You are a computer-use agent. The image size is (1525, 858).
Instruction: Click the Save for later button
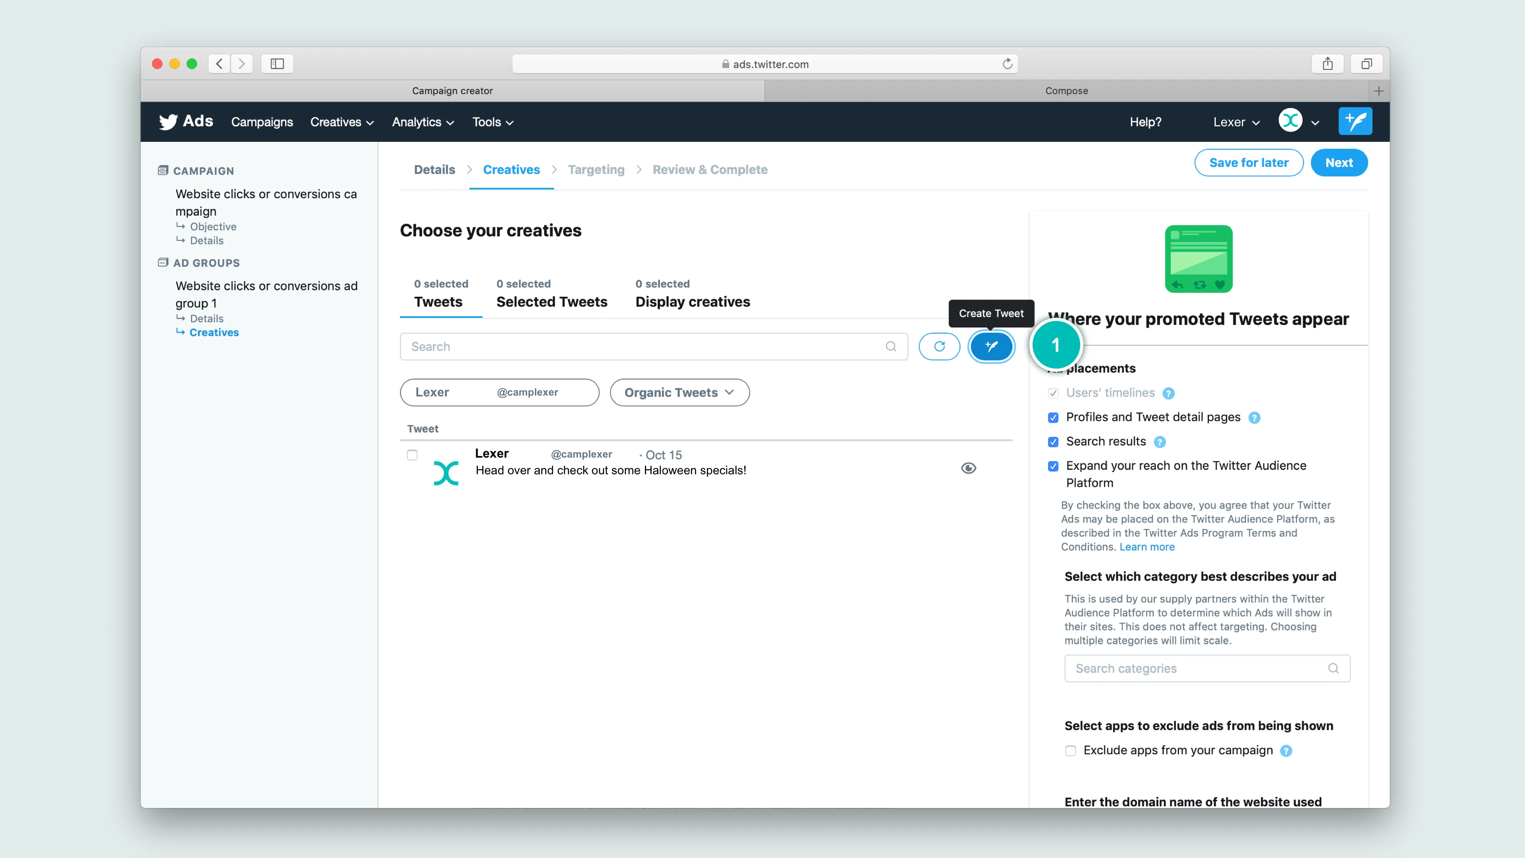(1248, 163)
